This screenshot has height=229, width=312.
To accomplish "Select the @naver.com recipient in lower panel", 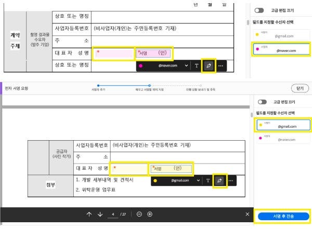I will 283,138.
